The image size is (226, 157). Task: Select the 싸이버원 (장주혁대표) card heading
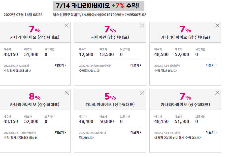tap(110, 37)
